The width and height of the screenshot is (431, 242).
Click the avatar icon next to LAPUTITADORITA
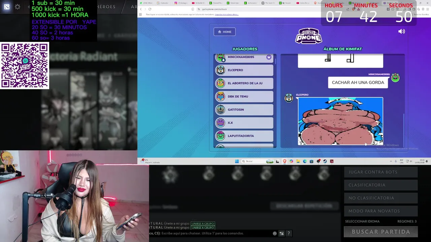(221, 136)
